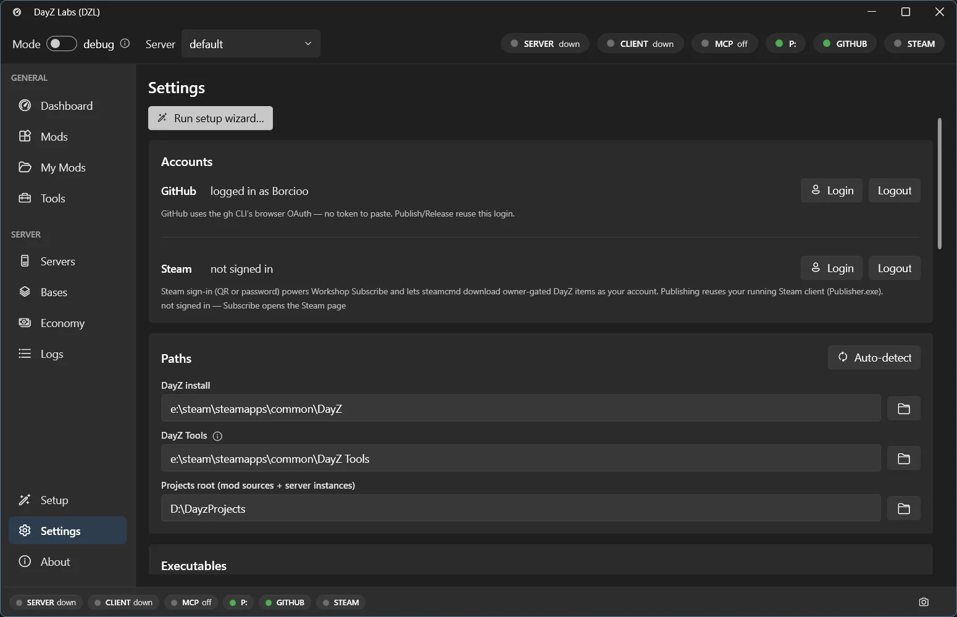Go to Servers in sidebar
Screen dimensions: 957x617
[x=68, y=261]
